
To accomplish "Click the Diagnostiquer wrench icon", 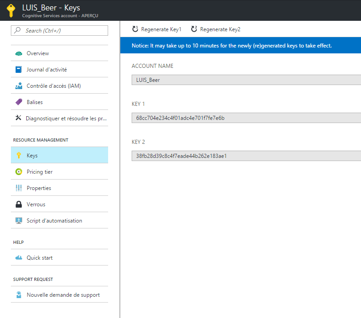I will pyautogui.click(x=19, y=119).
